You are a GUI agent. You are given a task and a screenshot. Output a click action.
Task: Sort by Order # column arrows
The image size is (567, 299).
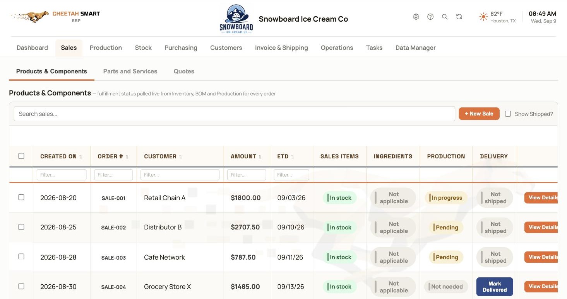click(127, 156)
